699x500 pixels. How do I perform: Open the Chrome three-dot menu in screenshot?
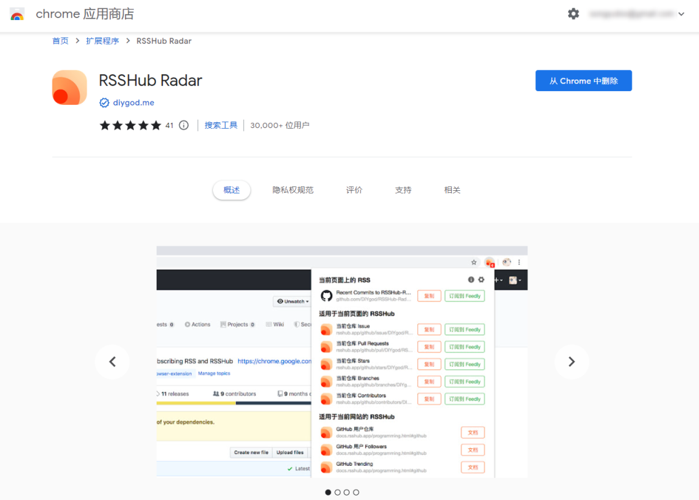click(x=519, y=262)
